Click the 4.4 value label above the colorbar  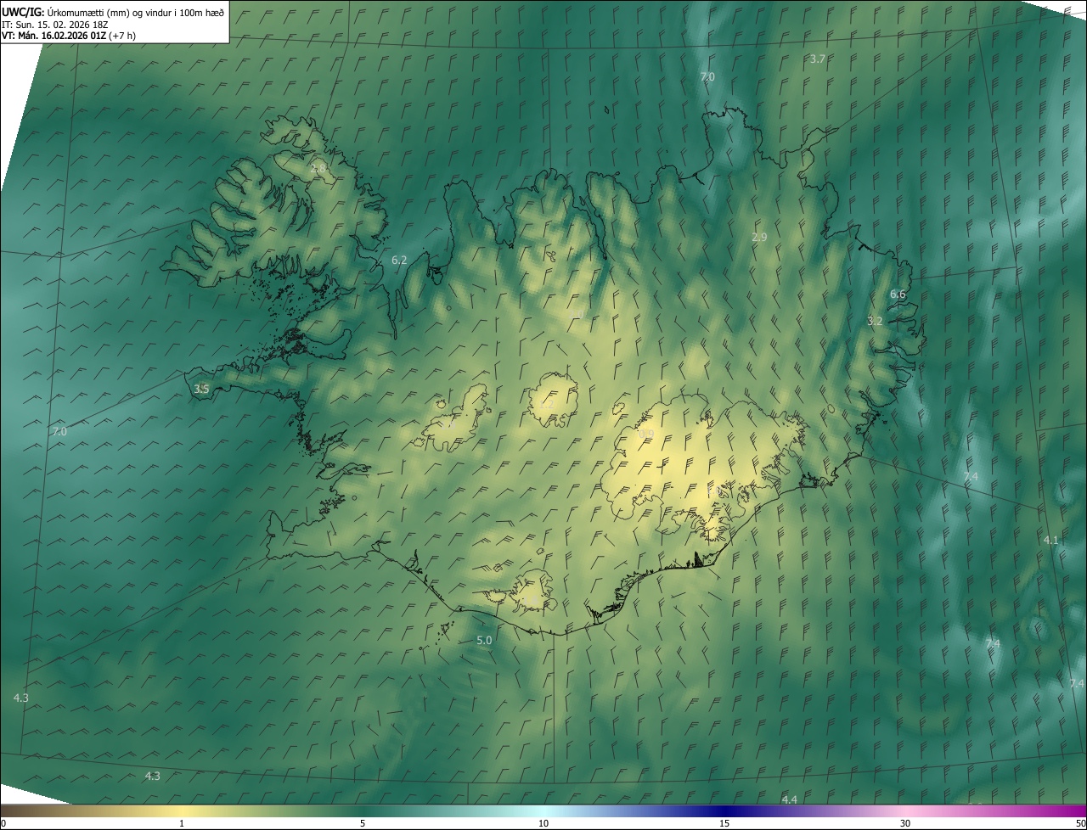[789, 799]
